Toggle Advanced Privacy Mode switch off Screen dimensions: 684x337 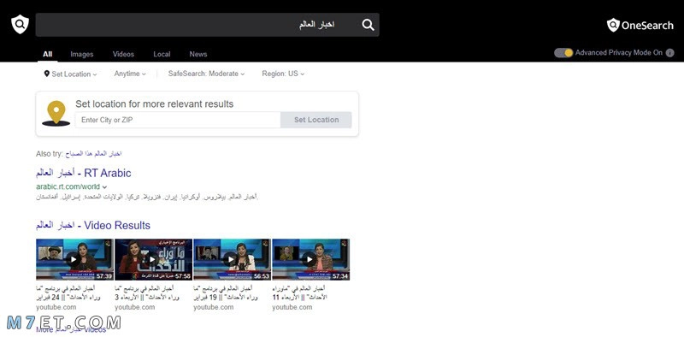pos(563,53)
